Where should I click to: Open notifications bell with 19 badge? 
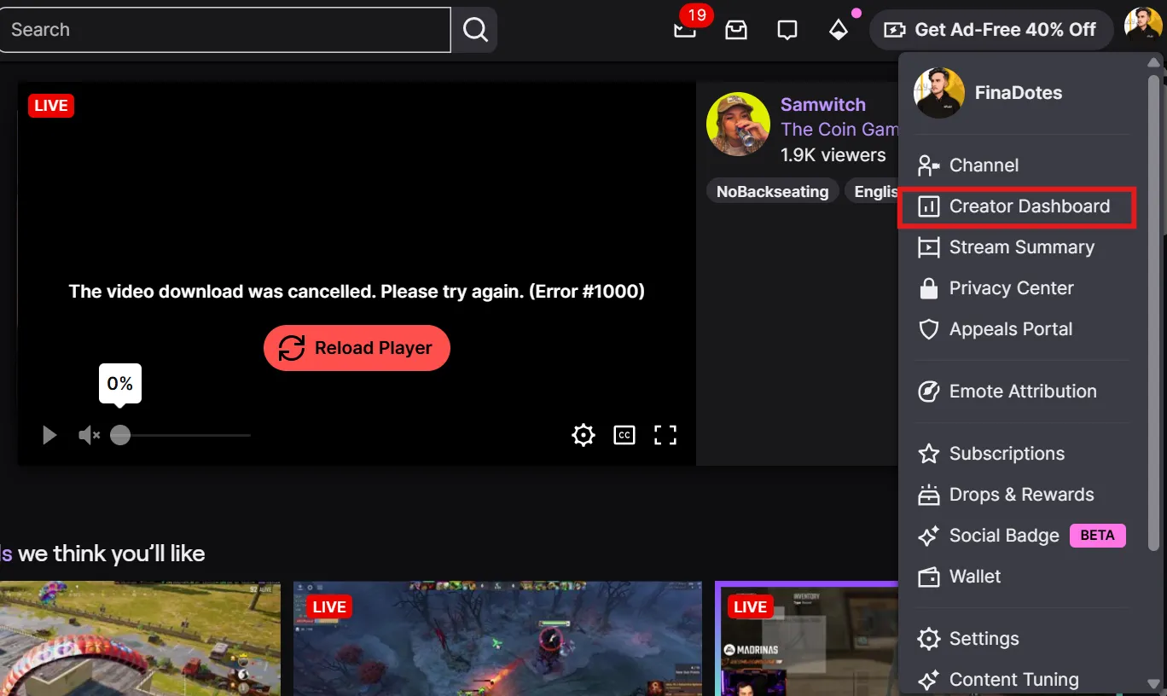[685, 30]
